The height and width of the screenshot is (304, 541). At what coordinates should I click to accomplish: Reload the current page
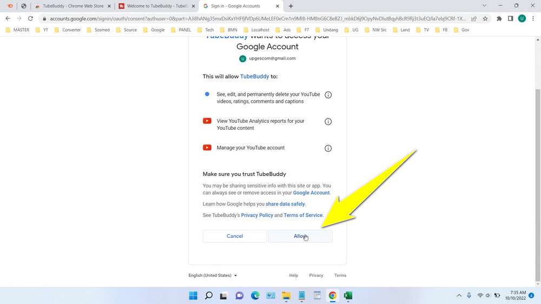coord(30,18)
